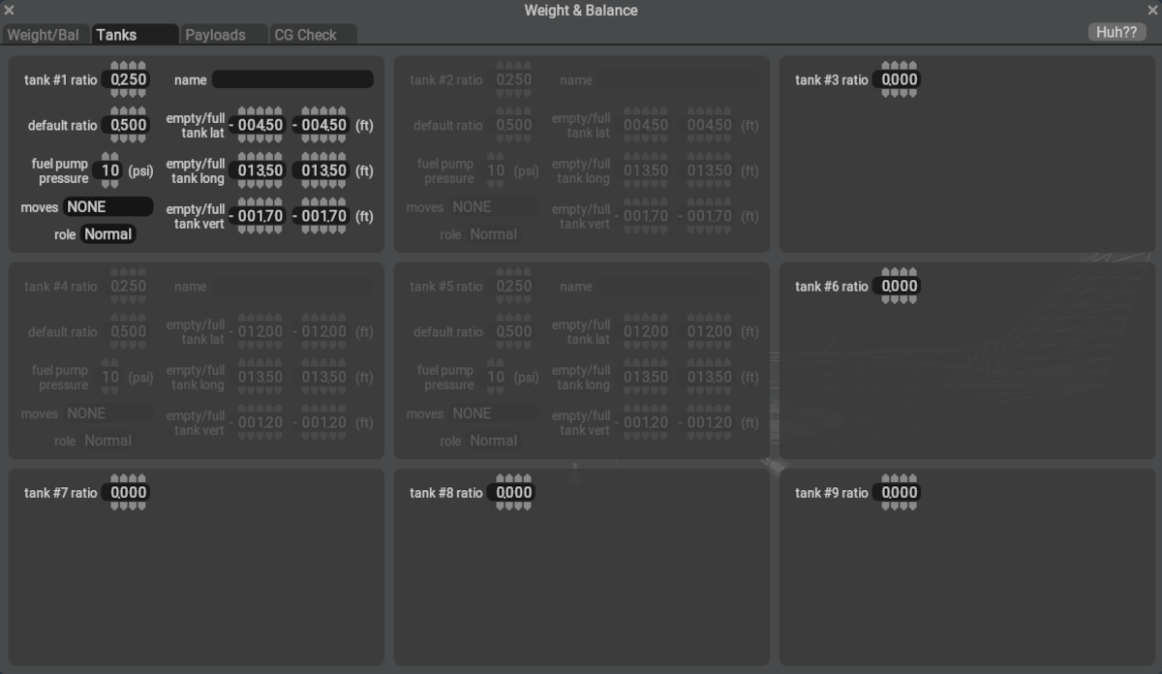This screenshot has width=1162, height=674.
Task: Click the tank #1 name text field
Action: (x=292, y=79)
